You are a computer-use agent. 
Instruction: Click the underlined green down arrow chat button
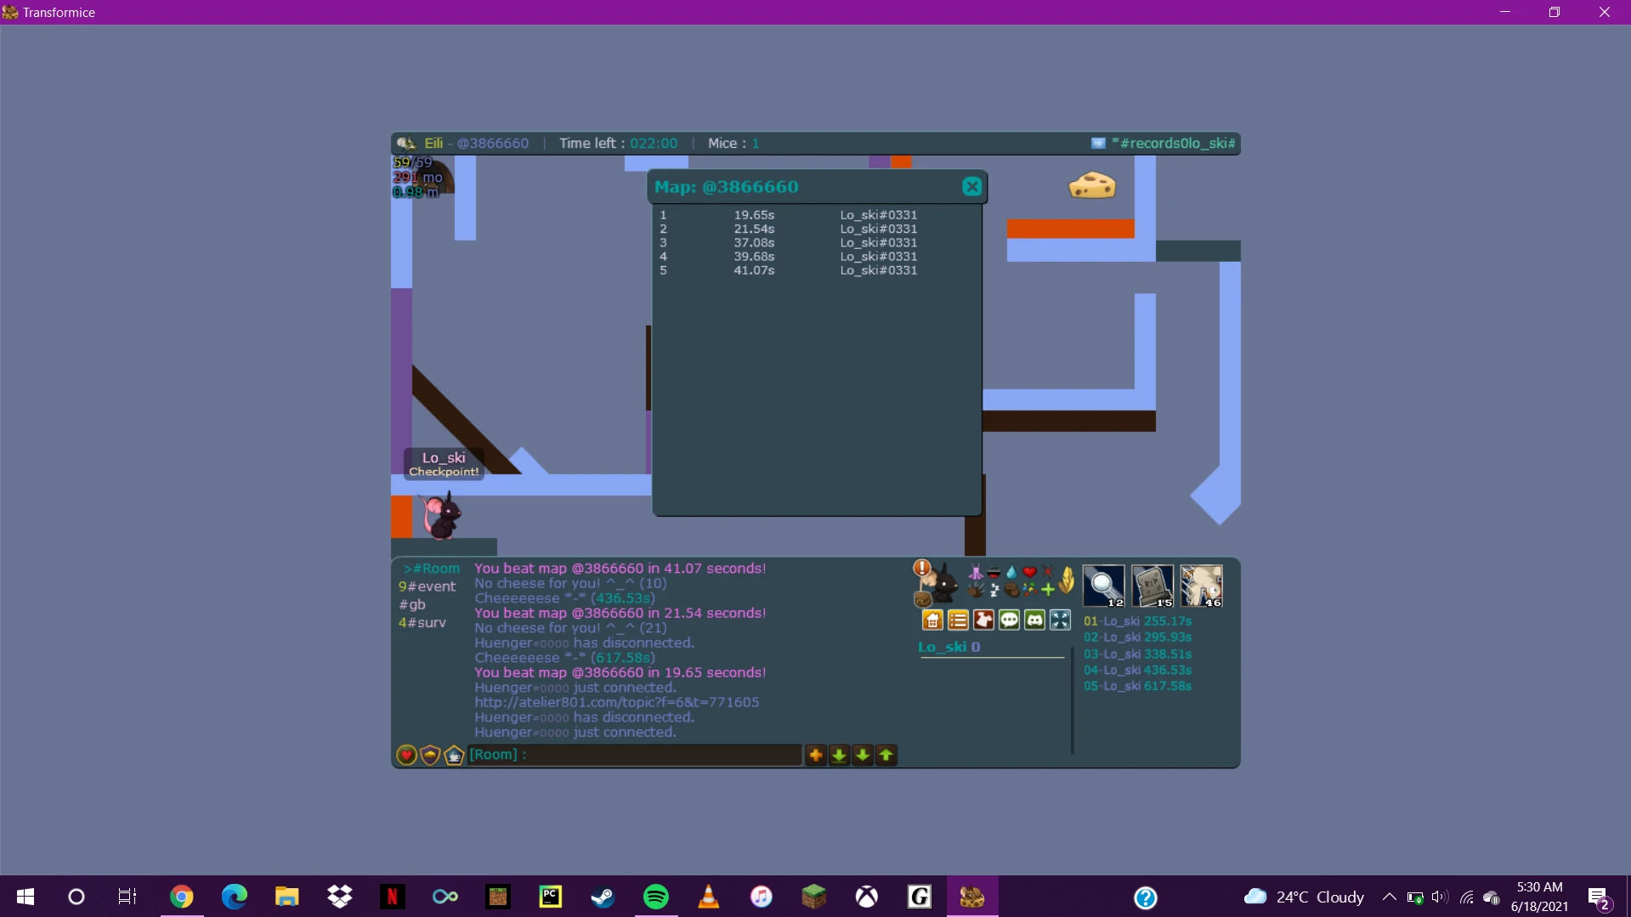[839, 755]
